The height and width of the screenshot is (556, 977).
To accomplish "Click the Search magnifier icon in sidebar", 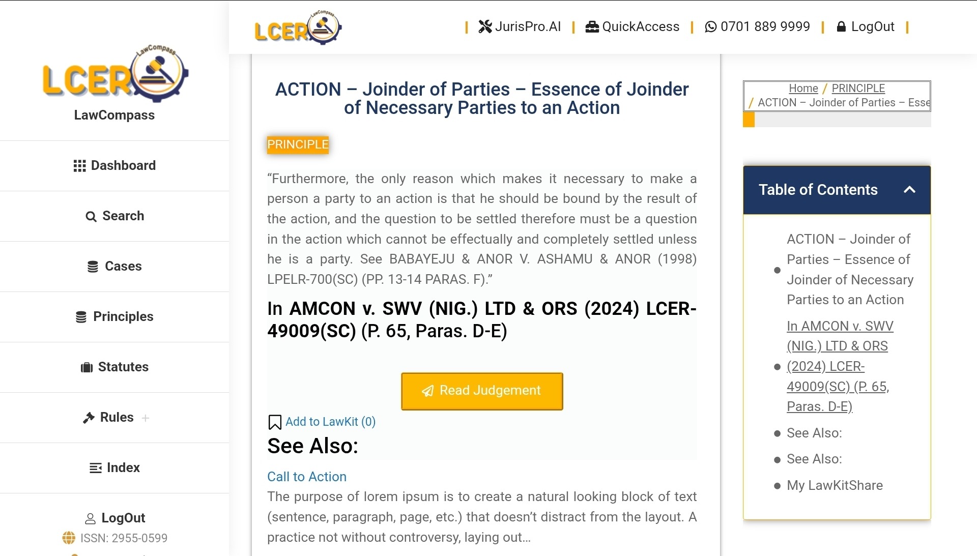I will coord(91,217).
